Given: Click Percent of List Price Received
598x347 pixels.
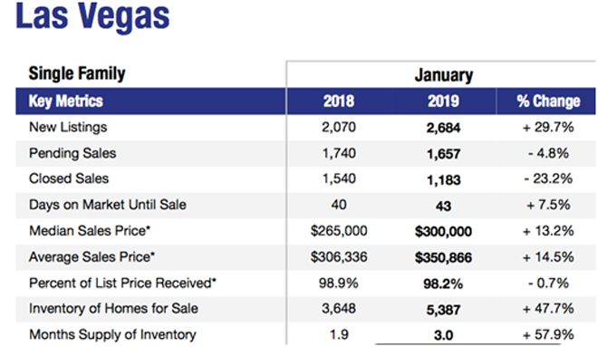Looking at the screenshot, I should pyautogui.click(x=122, y=283).
